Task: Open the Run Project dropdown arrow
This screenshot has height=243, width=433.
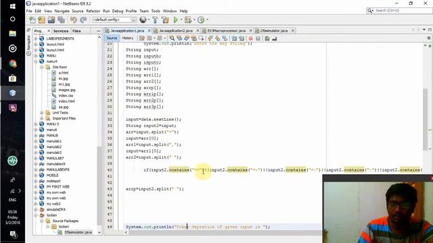Action: tap(181, 20)
